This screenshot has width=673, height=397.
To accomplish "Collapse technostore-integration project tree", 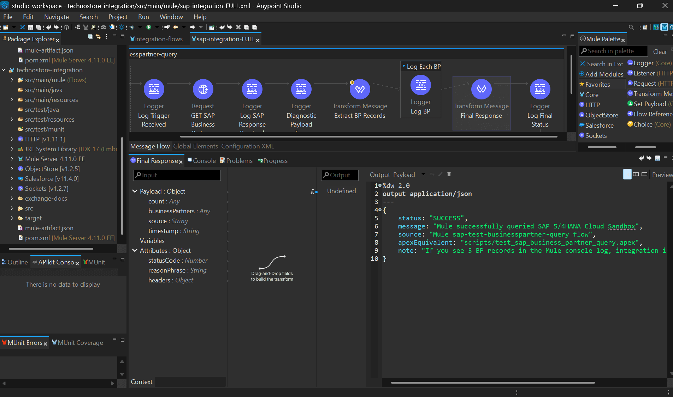I will (x=4, y=70).
